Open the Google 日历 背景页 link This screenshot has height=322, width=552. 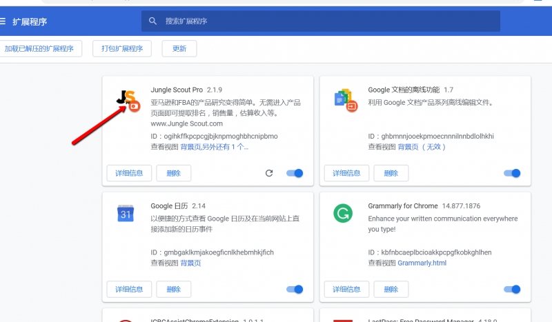pyautogui.click(x=191, y=263)
